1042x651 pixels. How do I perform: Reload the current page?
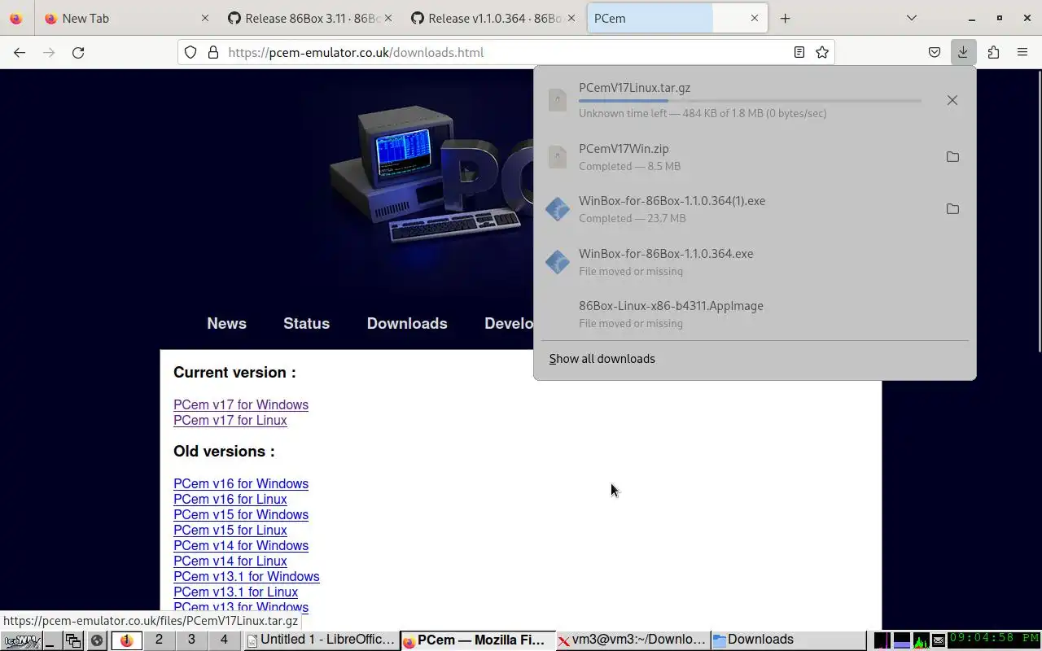pos(78,52)
